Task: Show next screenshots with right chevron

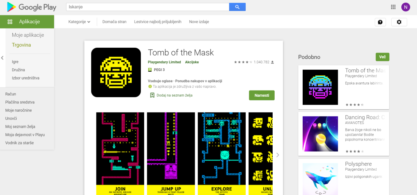Action: pos(278,155)
